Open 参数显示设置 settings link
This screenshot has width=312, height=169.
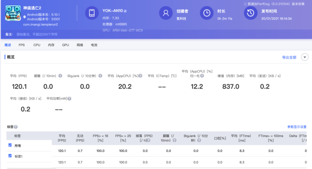coord(297,127)
